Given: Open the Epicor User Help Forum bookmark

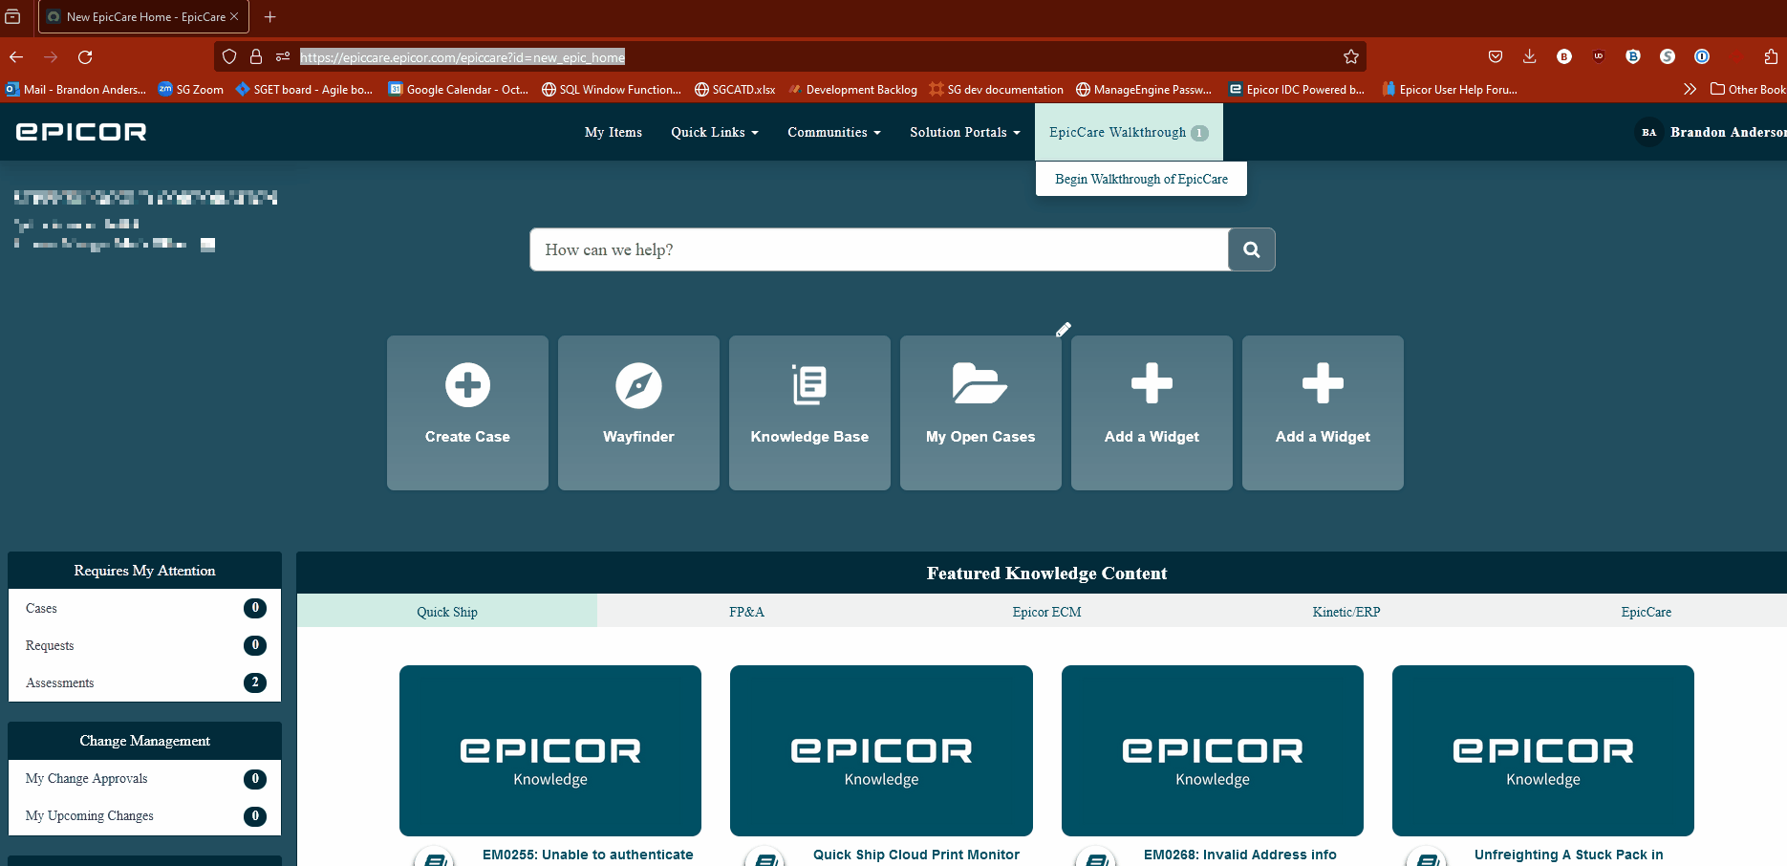Looking at the screenshot, I should click(1450, 89).
